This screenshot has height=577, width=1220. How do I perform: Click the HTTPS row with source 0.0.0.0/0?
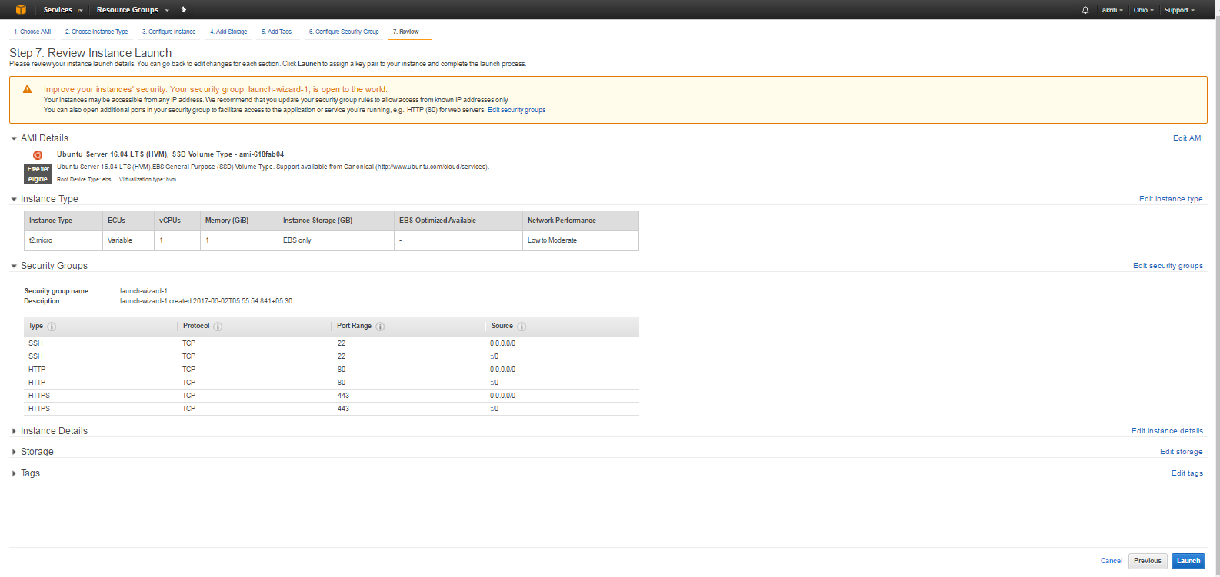[332, 396]
